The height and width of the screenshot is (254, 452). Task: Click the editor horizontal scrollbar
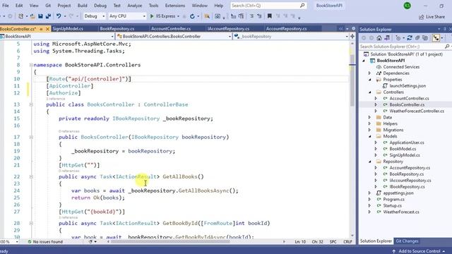click(x=170, y=241)
